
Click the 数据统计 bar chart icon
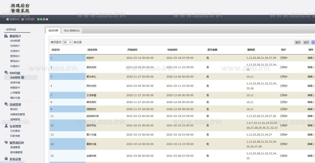6,36
